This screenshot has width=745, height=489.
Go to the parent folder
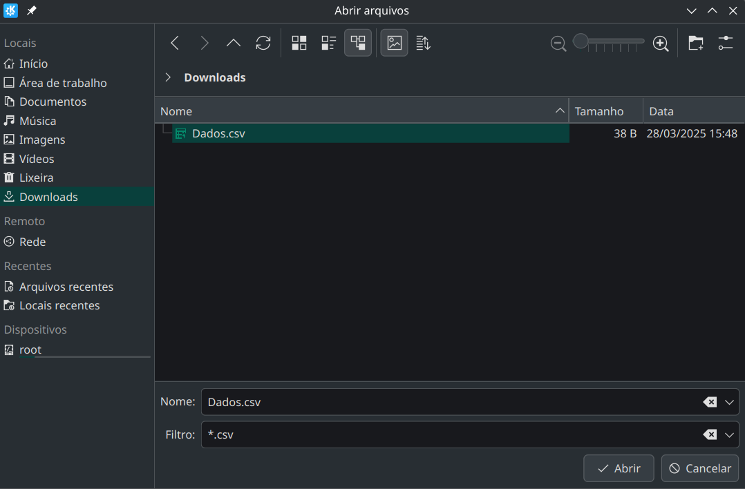[x=234, y=43]
